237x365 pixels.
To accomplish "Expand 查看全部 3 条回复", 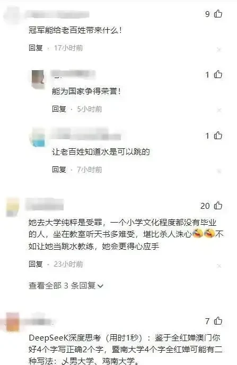I will click(66, 286).
